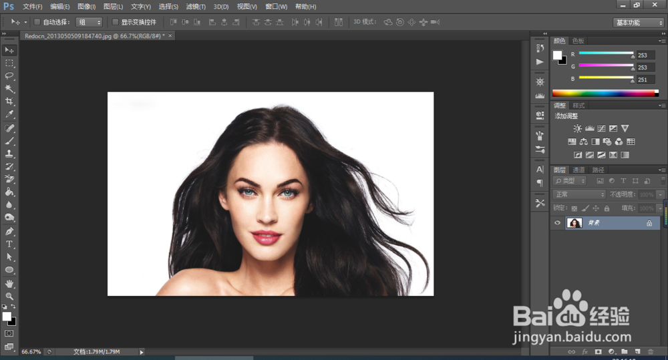Select the Path Selection tool
The image size is (668, 360).
[x=9, y=257]
